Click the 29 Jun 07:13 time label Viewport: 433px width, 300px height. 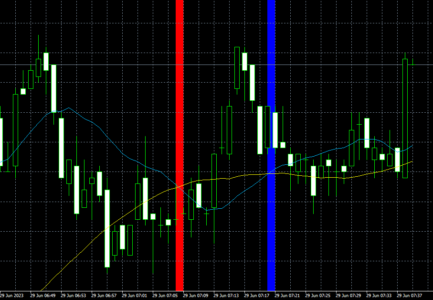coord(227,296)
